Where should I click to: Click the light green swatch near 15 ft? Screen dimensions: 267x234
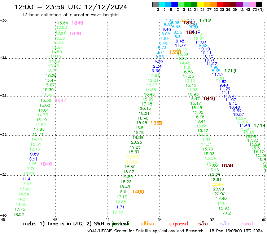[x=181, y=4]
